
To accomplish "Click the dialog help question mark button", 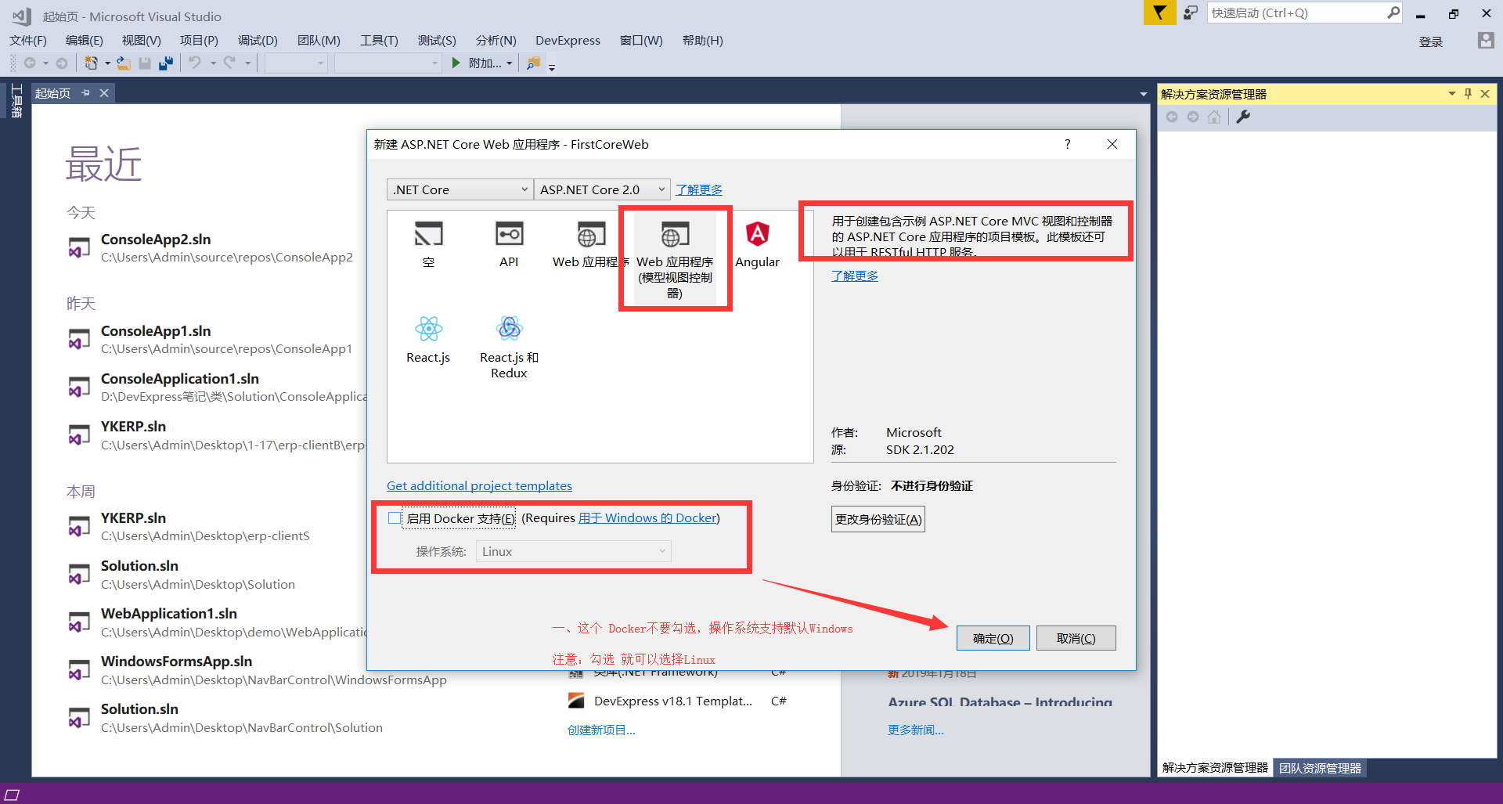I will tap(1067, 144).
